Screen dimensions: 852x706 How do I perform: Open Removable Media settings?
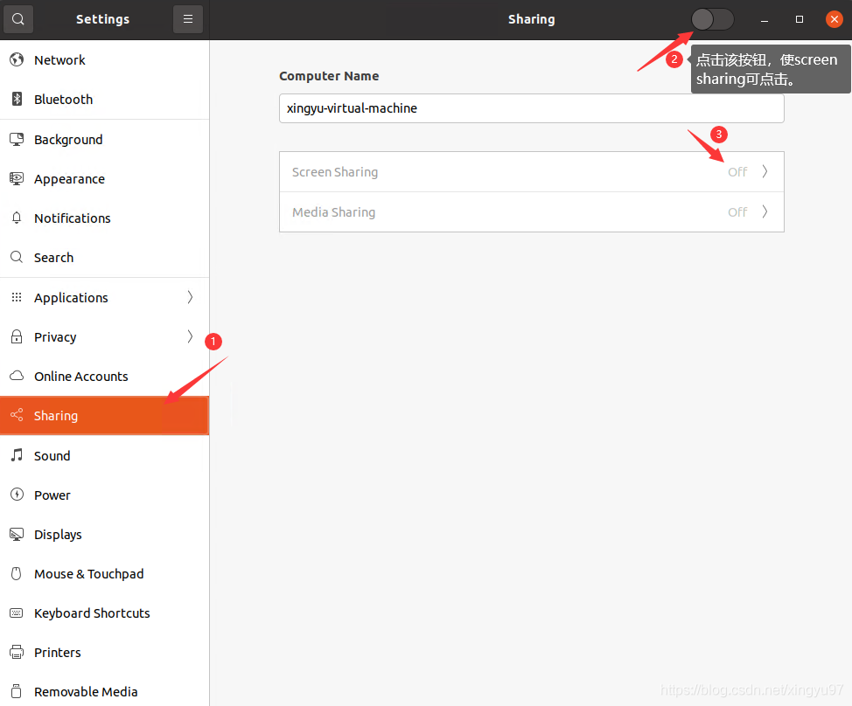(x=104, y=691)
